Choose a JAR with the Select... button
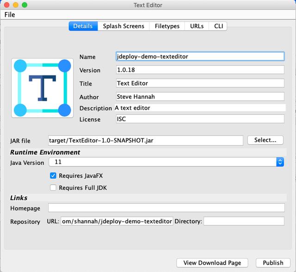Image resolution: width=296 pixels, height=272 pixels. tap(265, 140)
